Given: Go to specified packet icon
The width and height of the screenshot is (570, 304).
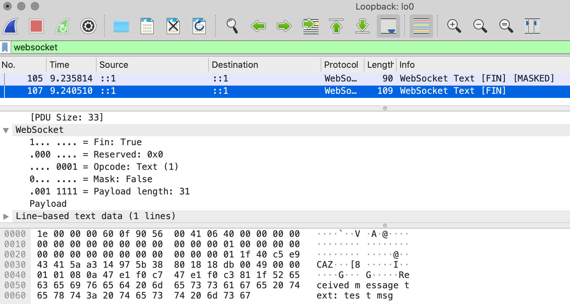Looking at the screenshot, I should (310, 26).
